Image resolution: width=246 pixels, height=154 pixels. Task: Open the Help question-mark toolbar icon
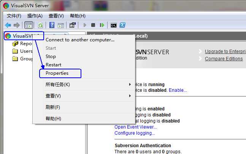tap(52, 25)
